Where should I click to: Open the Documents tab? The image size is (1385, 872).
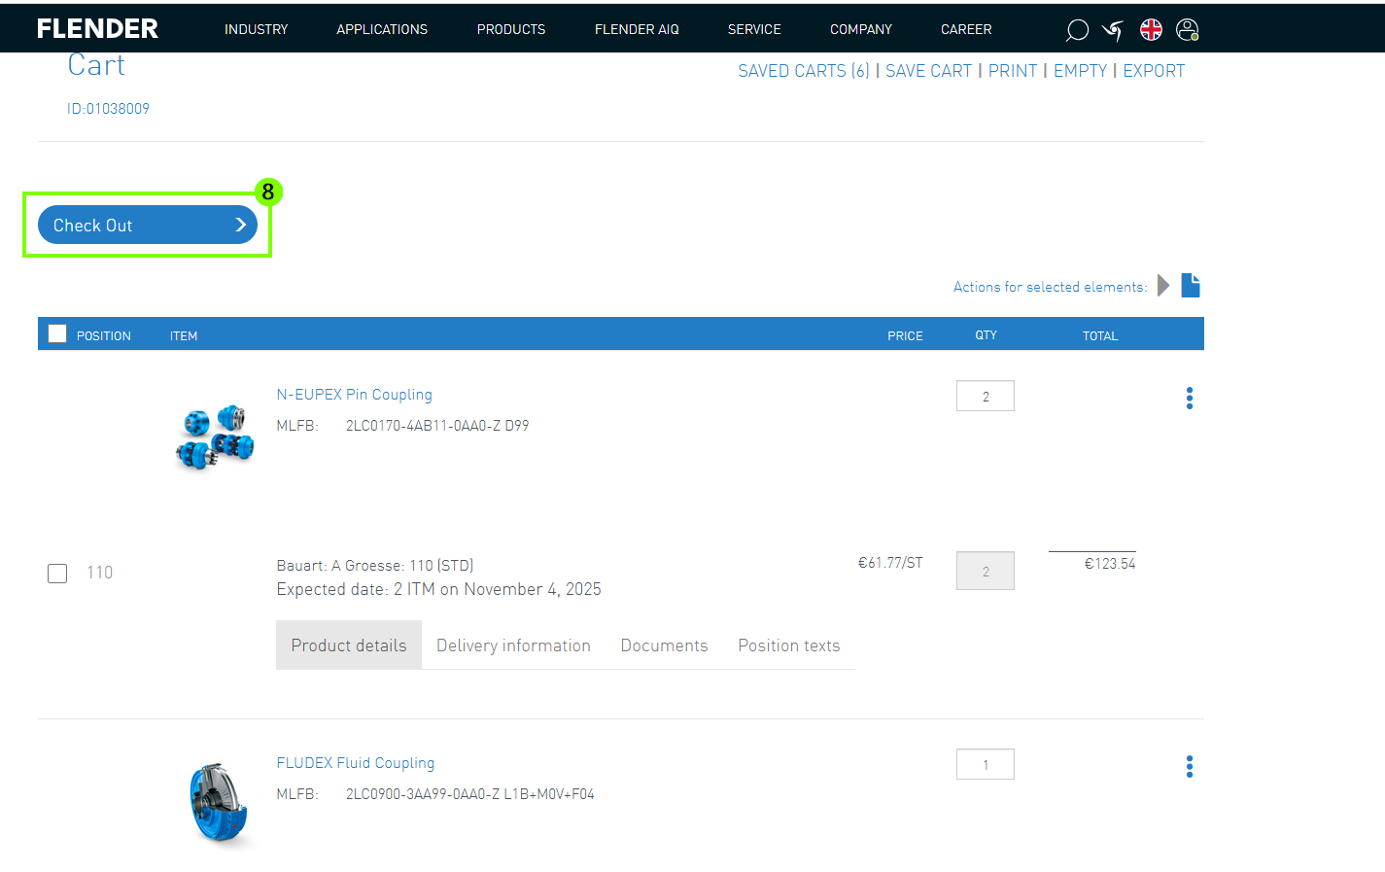(664, 645)
